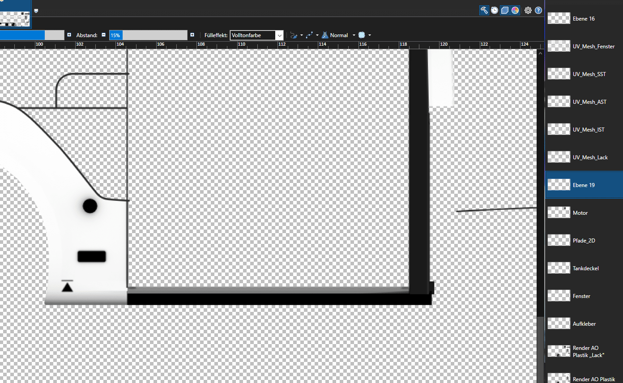This screenshot has height=383, width=623.
Task: Click the blue Help question mark icon
Action: point(538,10)
